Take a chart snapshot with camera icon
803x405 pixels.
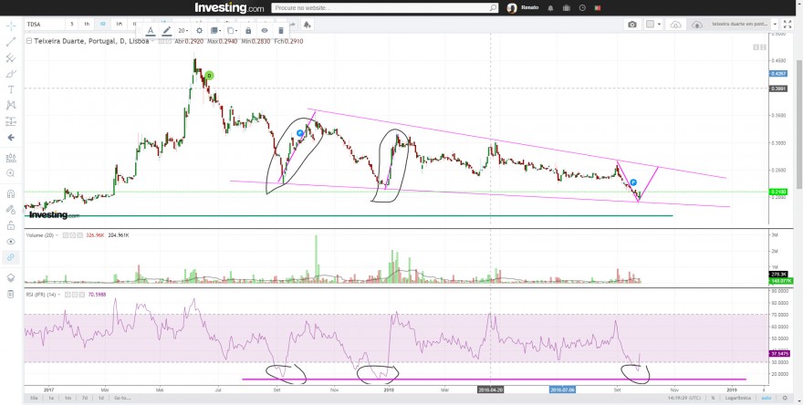[632, 24]
